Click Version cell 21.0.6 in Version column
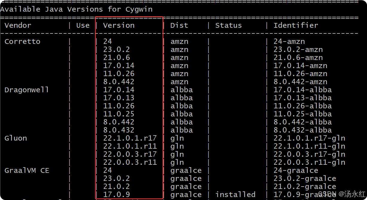367x200 pixels. (x=117, y=58)
